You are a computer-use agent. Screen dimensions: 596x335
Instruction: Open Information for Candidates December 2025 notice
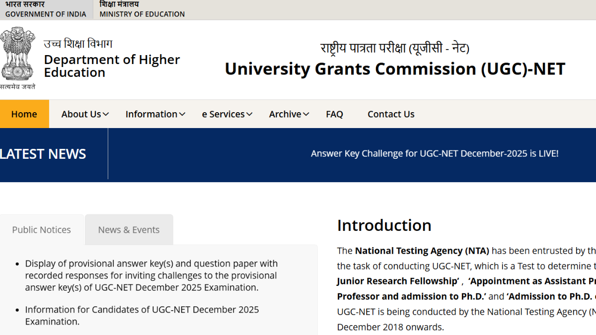click(x=142, y=315)
